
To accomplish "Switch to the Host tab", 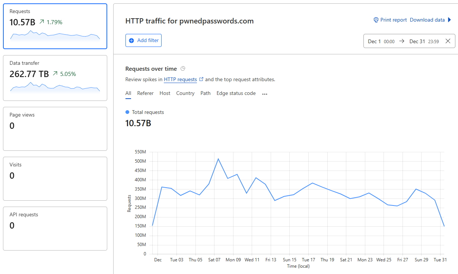I will click(165, 93).
